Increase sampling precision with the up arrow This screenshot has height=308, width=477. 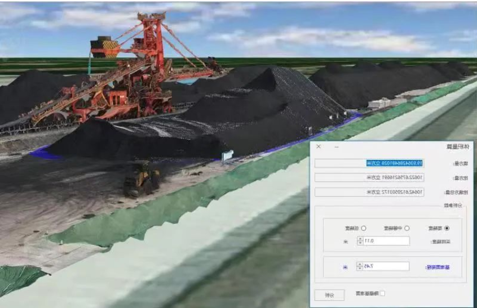tap(360, 239)
